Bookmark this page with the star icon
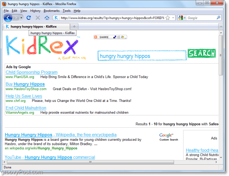 [x=168, y=18]
